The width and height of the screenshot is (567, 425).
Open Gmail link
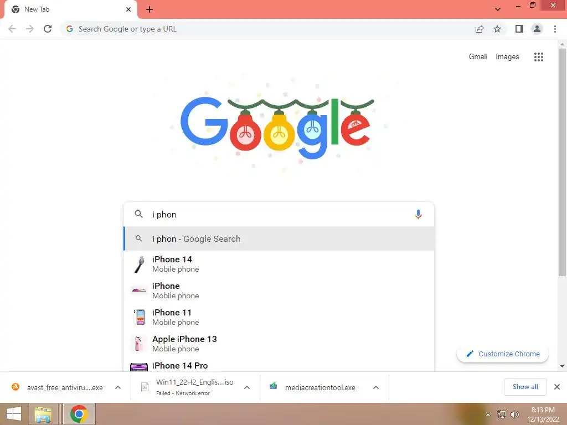point(478,57)
